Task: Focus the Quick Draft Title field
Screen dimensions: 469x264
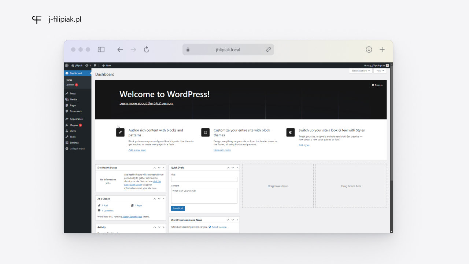Action: tap(204, 179)
